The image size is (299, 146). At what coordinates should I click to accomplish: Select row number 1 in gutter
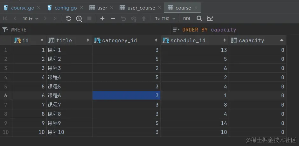click(6, 50)
